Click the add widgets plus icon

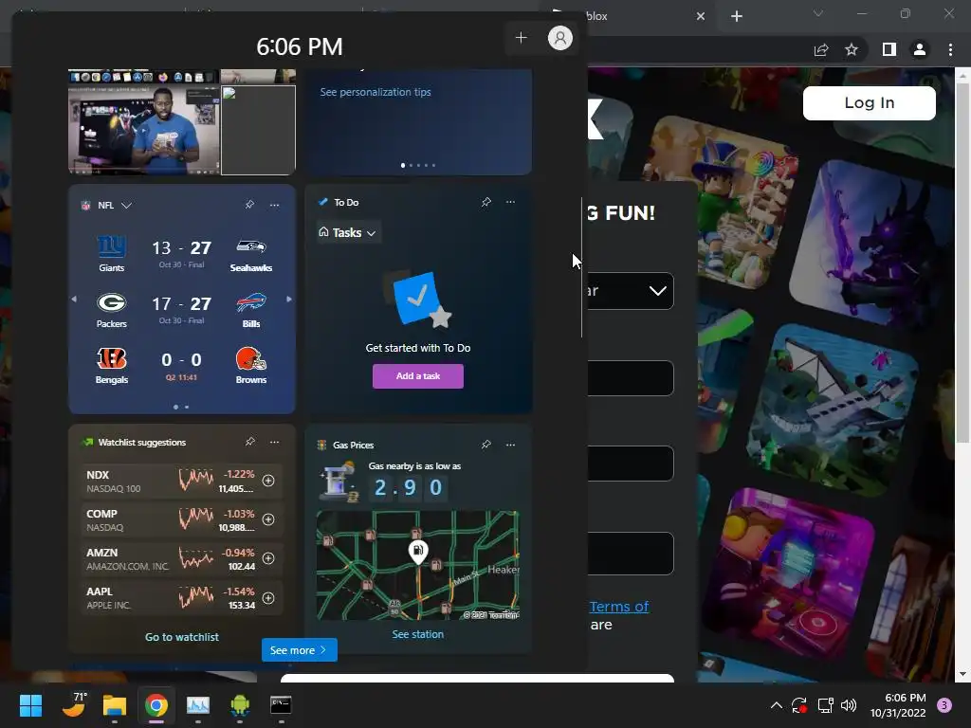coord(521,38)
